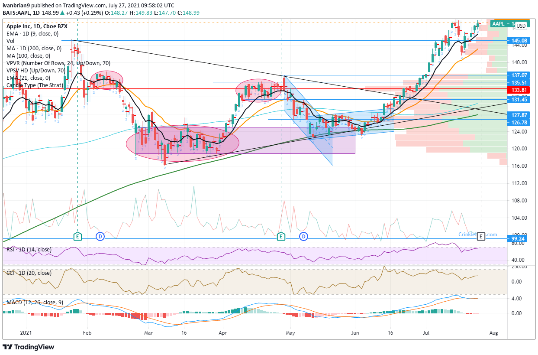Select the red 133.81 price level label
The image size is (538, 355).
coord(519,90)
